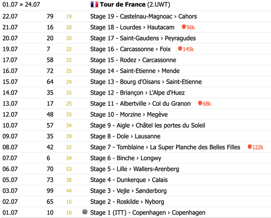Open Stage 19 Castelnau-Magnoac to Cahors
Viewport: 271px width, 218px height.
click(x=143, y=16)
